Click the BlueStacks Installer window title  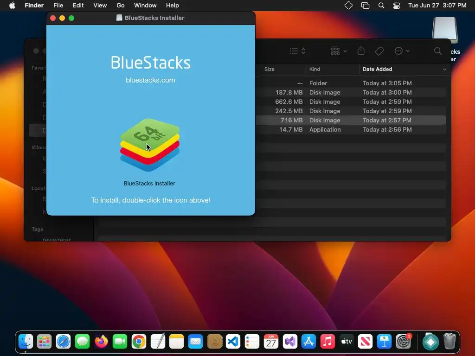pyautogui.click(x=154, y=18)
